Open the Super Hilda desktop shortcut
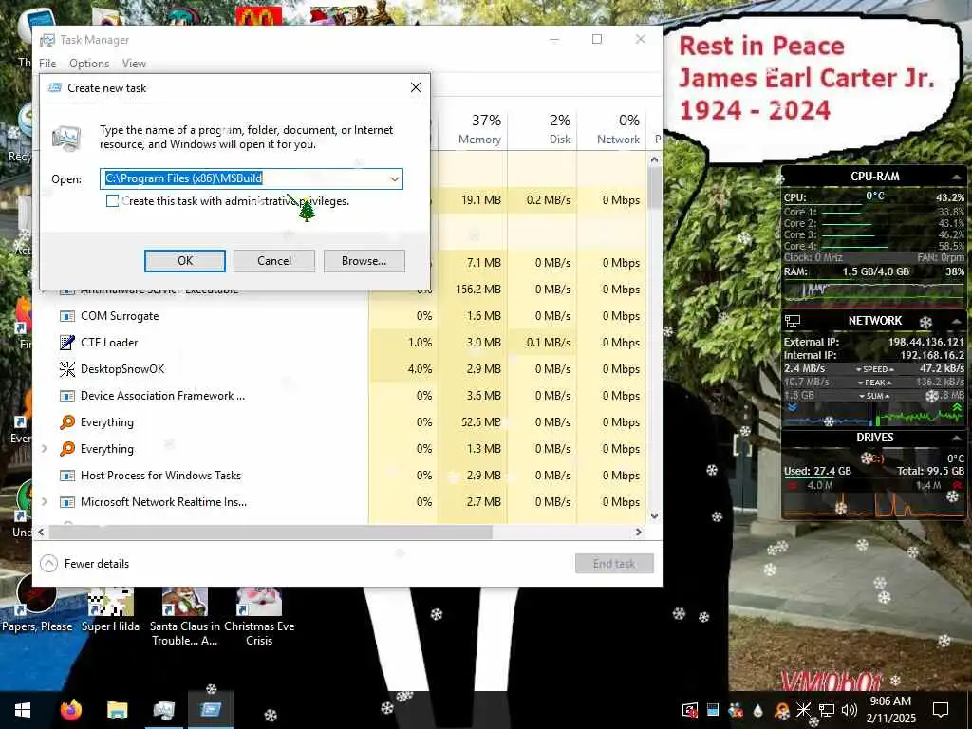 [x=110, y=610]
